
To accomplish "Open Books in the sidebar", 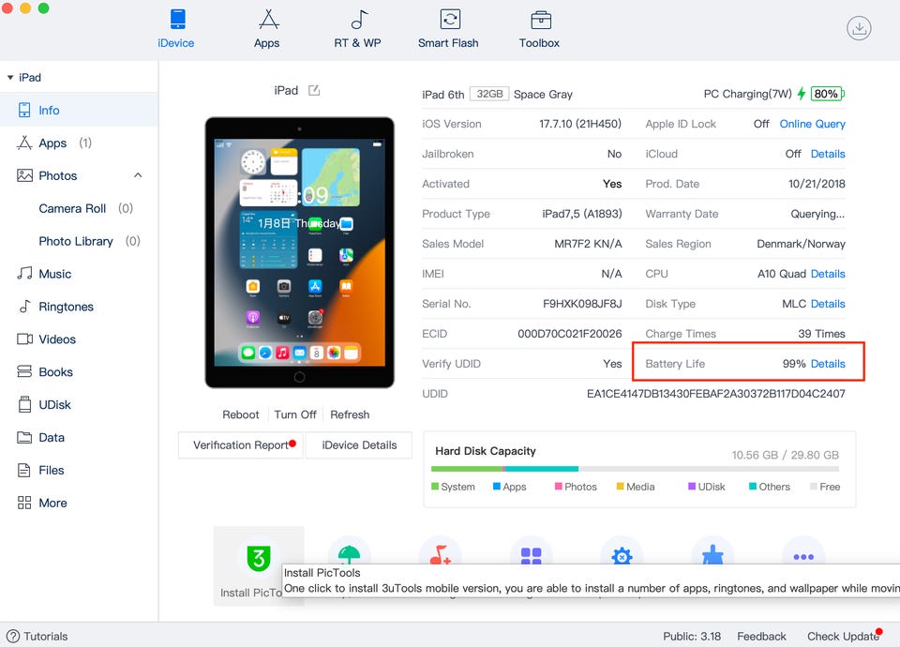I will [79, 372].
